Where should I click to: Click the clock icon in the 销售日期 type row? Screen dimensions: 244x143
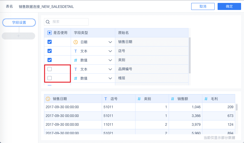coord(75,42)
